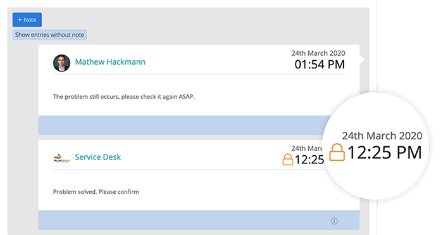Open Mathew Hackmann's profile photo
Image resolution: width=443 pixels, height=235 pixels.
61,63
